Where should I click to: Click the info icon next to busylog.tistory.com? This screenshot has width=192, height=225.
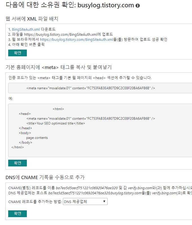click(138, 6)
